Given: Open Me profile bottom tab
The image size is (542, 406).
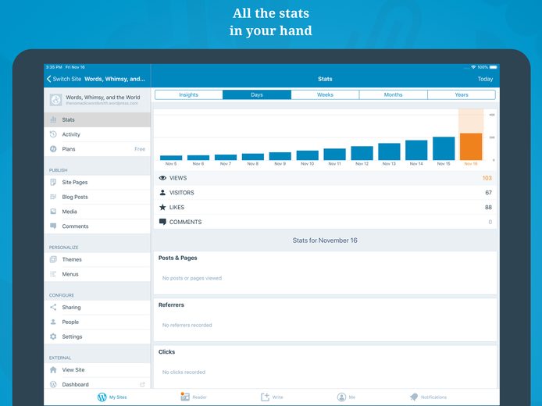Looking at the screenshot, I should pos(346,397).
